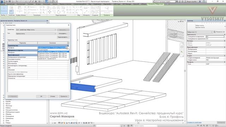Activate the Modify arrow tool in the ribbon
The width and height of the screenshot is (226, 127).
point(4,10)
